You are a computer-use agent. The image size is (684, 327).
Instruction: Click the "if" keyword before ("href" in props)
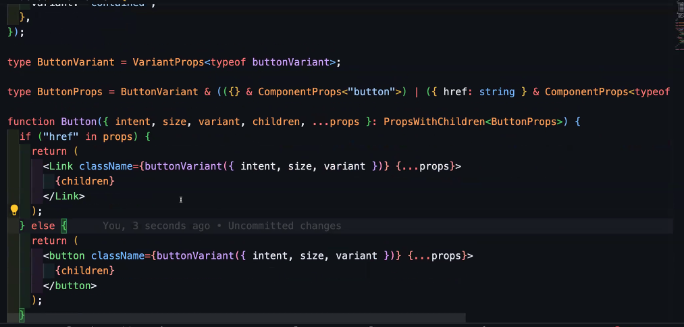[25, 136]
